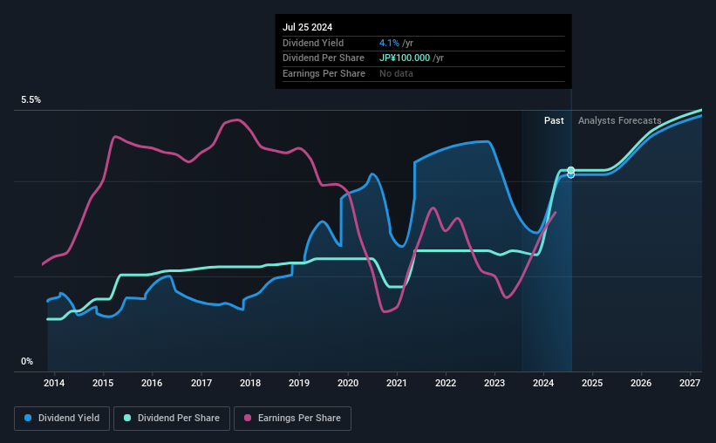
Task: Select the teal data point marker at Jul 2024
Action: click(570, 170)
